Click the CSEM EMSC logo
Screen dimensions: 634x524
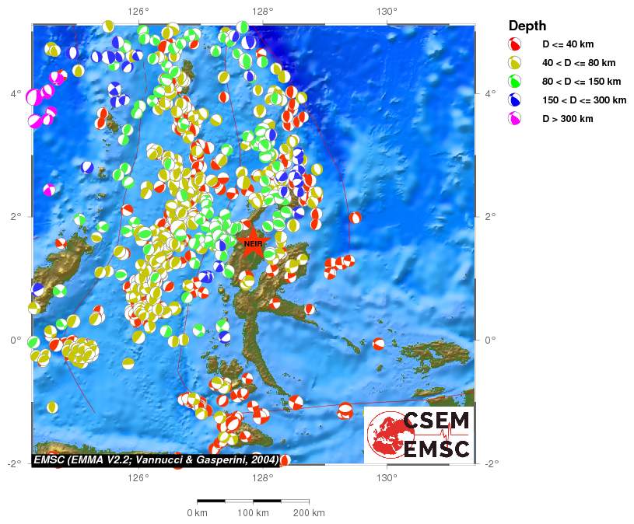[x=419, y=434]
